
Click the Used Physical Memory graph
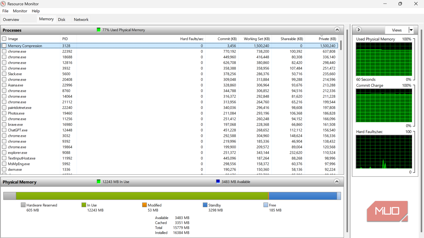pyautogui.click(x=384, y=59)
